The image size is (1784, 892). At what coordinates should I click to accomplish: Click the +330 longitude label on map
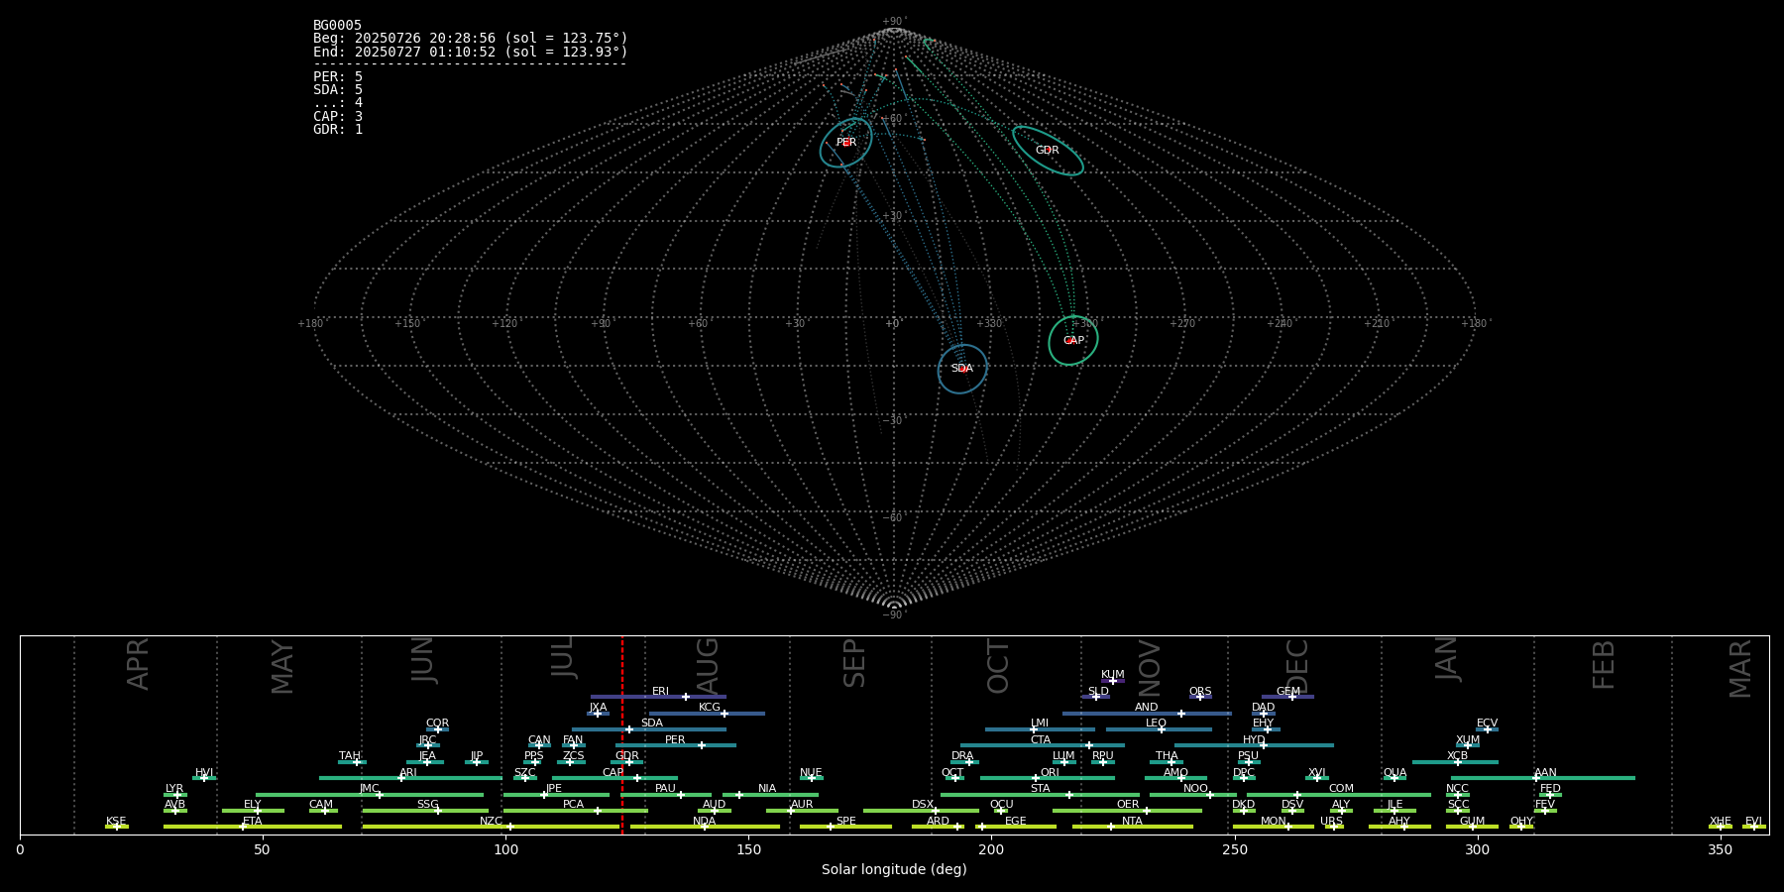coord(989,323)
